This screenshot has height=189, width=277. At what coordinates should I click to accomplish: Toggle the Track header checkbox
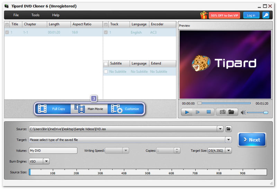106,24
